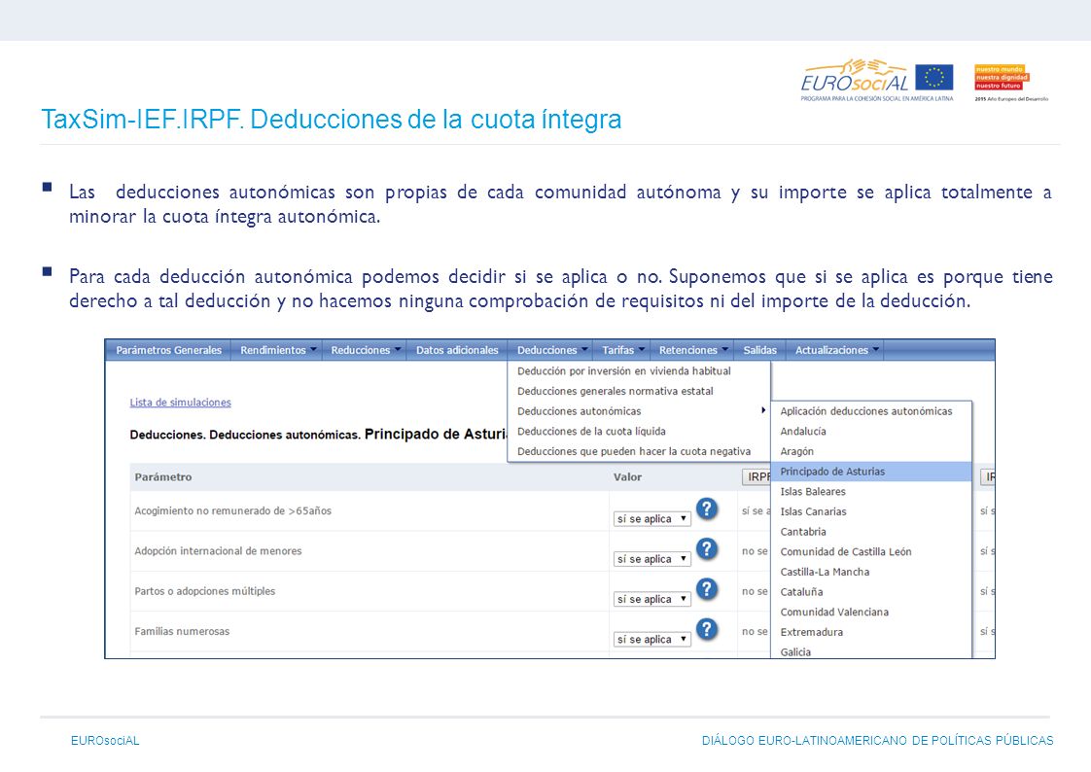Select Aplicación deducciones autonómicas

coord(872,411)
